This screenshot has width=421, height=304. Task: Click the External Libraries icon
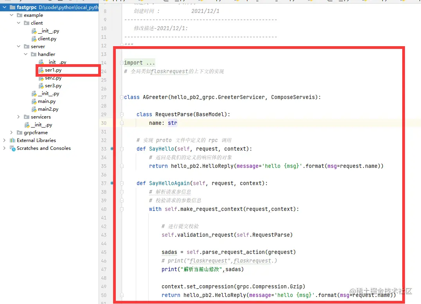(x=13, y=140)
